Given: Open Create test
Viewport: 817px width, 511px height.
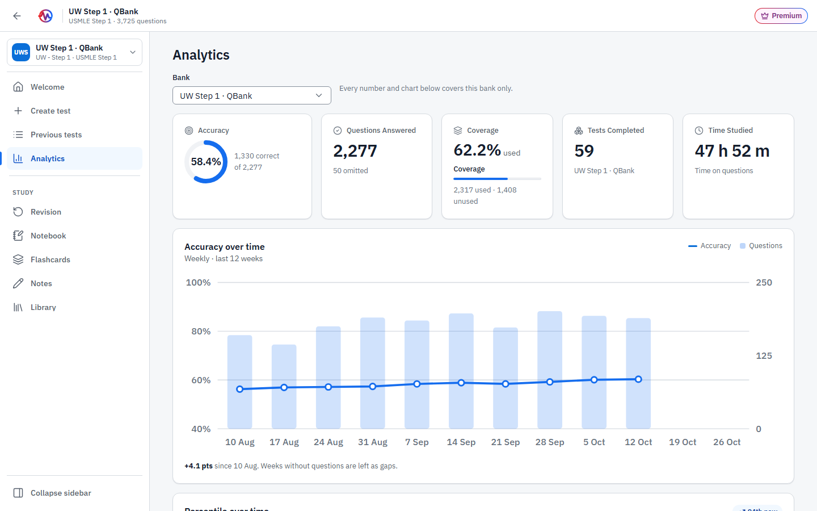Looking at the screenshot, I should pos(74,111).
